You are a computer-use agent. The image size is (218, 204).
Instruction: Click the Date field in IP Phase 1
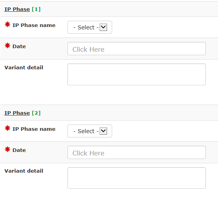click(x=136, y=49)
